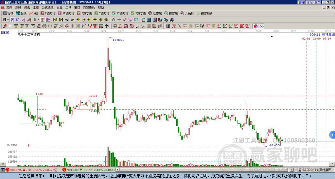Image resolution: width=335 pixels, height=179 pixels.
Task: Click the 老子十二宫结构 label
Action: click(29, 34)
